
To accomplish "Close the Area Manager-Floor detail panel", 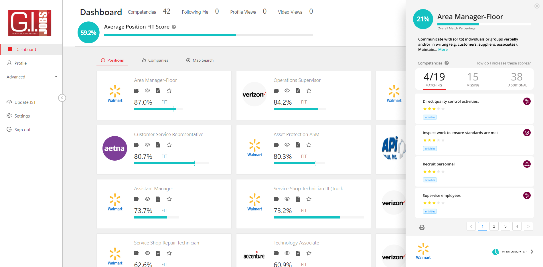I will pyautogui.click(x=537, y=6).
